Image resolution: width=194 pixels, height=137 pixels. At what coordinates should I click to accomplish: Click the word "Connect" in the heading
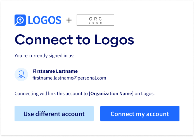[x=44, y=40]
